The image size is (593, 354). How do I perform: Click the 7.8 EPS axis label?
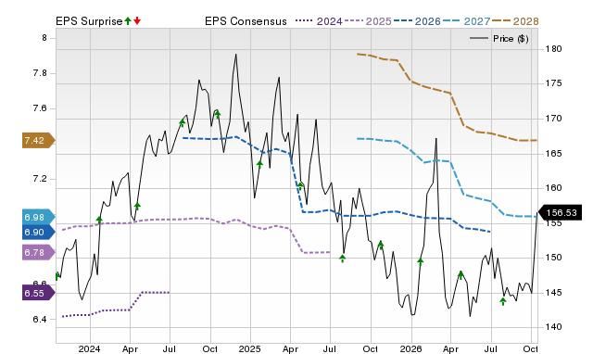point(40,73)
